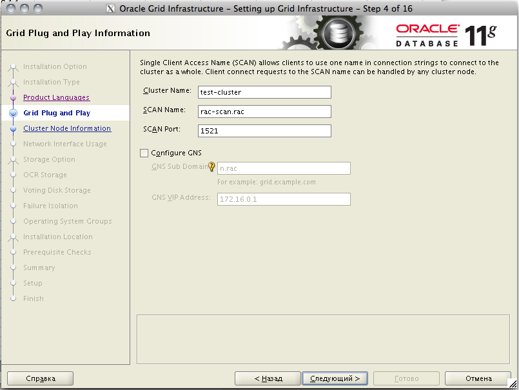Click the X11 icon in title bar

110,9
